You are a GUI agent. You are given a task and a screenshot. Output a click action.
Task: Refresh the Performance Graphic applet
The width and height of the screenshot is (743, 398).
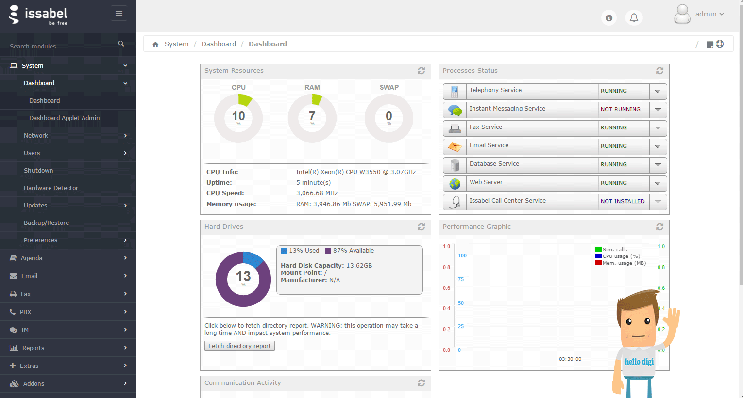coord(659,227)
